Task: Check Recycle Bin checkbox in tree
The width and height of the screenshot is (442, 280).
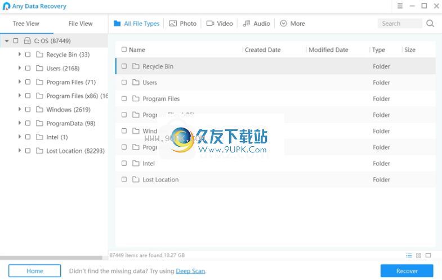Action: [28, 55]
